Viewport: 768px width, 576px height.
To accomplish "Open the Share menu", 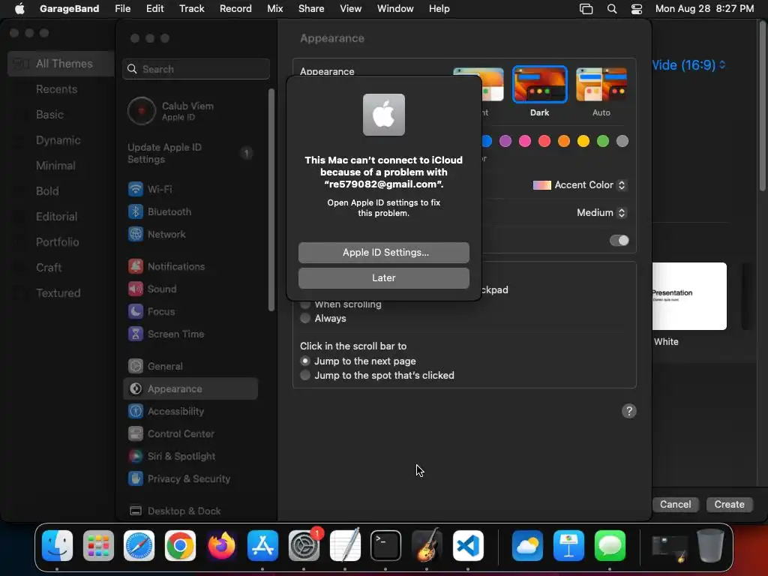I will coord(311,9).
